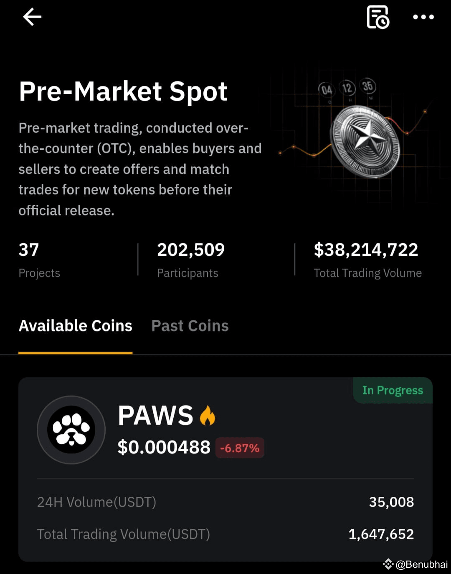Image resolution: width=451 pixels, height=574 pixels.
Task: Tap the back arrow icon
Action: pos(32,17)
